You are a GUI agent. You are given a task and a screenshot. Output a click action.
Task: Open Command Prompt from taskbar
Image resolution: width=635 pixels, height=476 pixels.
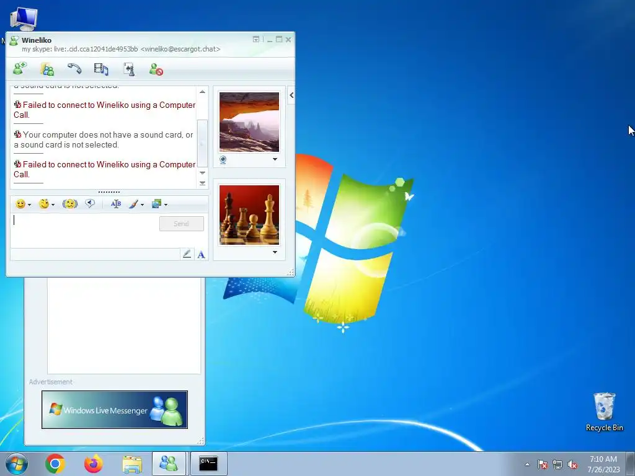[208, 464]
